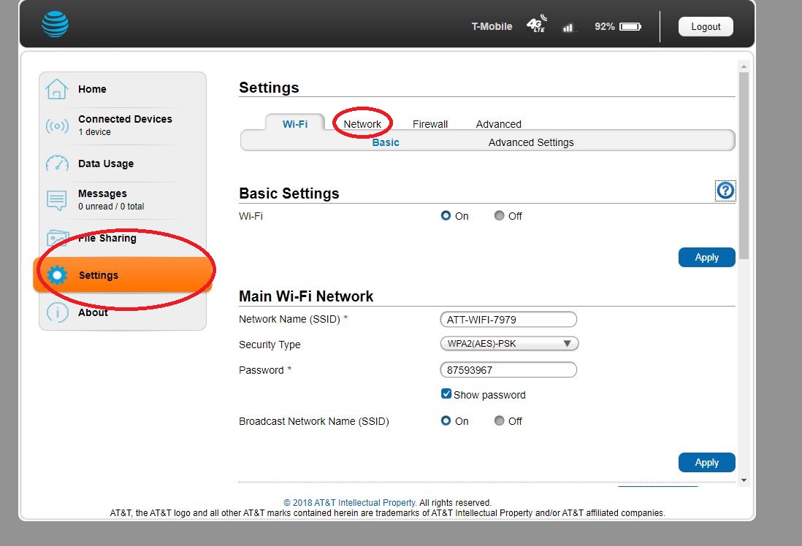Viewport: 802px width, 546px height.
Task: Open the help question mark icon
Action: [725, 191]
